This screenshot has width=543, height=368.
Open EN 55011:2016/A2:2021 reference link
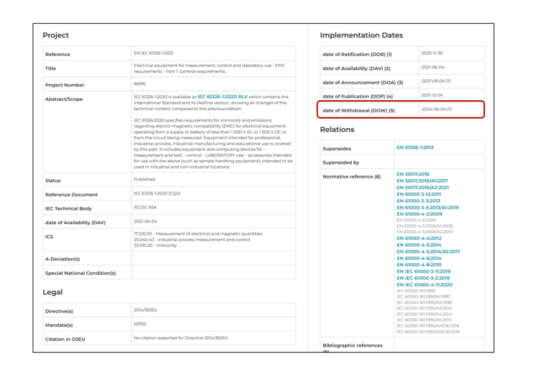pyautogui.click(x=422, y=187)
